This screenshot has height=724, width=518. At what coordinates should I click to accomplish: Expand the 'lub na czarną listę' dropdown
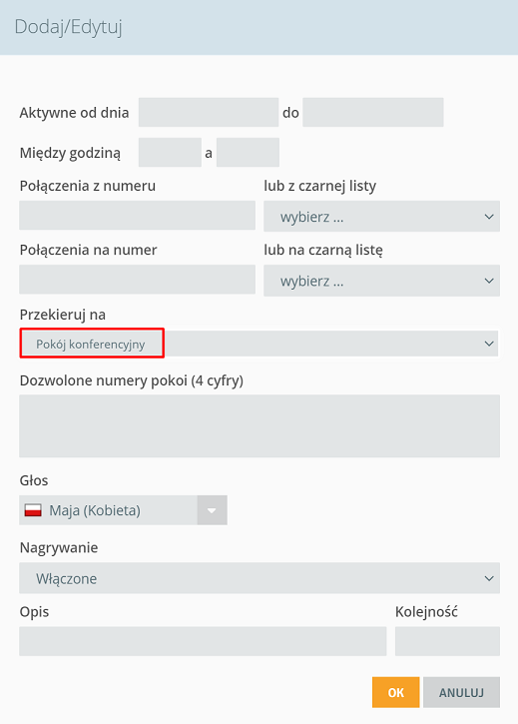(381, 281)
